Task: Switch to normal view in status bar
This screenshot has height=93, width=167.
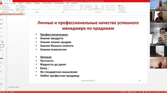Action: [x=140, y=92]
